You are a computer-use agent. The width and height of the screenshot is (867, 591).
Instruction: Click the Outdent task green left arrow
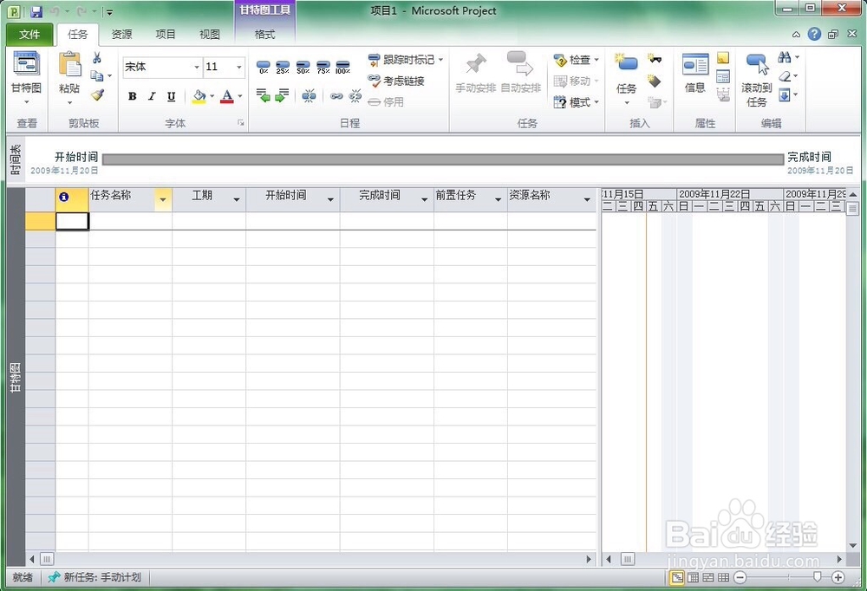(x=264, y=95)
